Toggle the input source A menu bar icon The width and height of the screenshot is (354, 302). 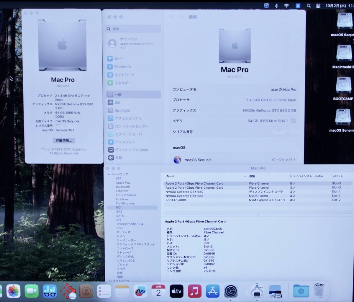(x=298, y=6)
